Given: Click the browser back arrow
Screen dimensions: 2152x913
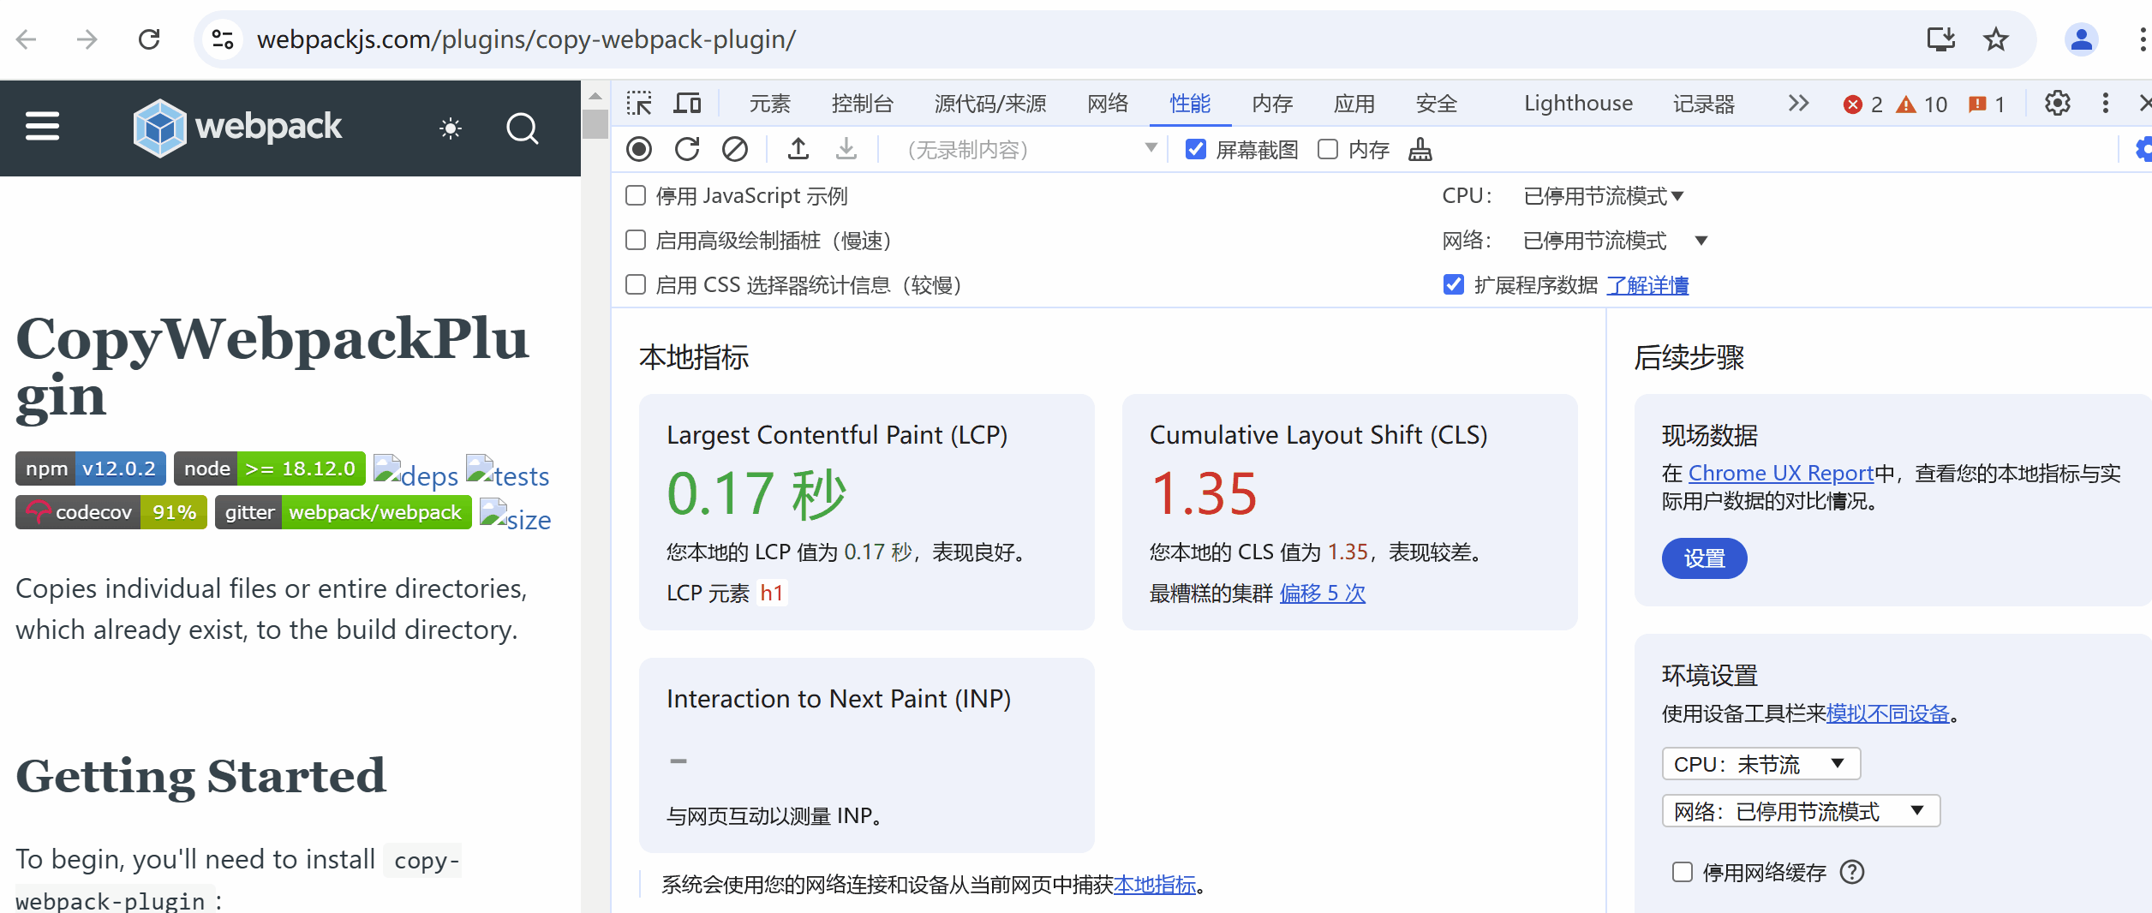Looking at the screenshot, I should tap(27, 39).
